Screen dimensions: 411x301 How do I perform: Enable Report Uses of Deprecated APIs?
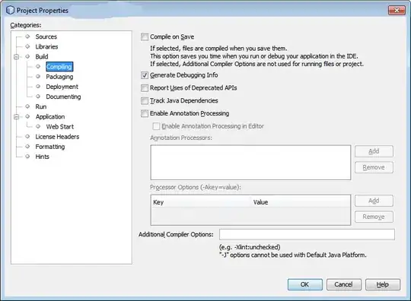[145, 88]
